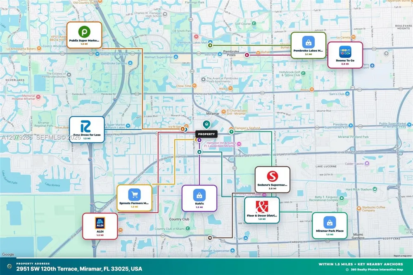
Task: Click the Miramar Pineland Park label
Action: coord(353,137)
